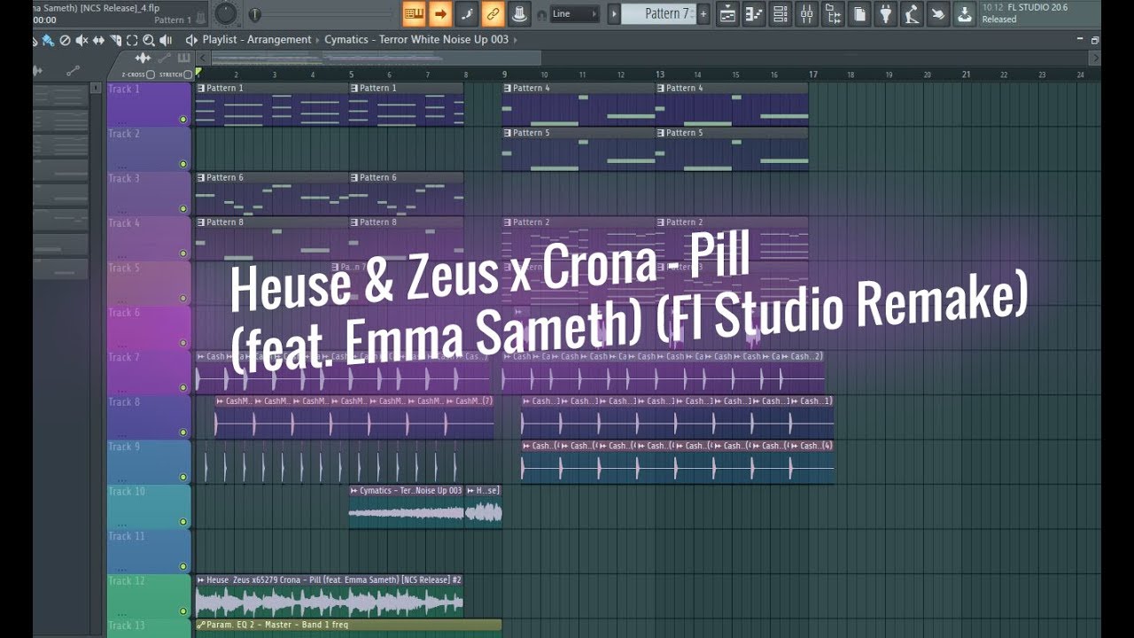Click bar 17 on the timeline ruler

tap(812, 74)
